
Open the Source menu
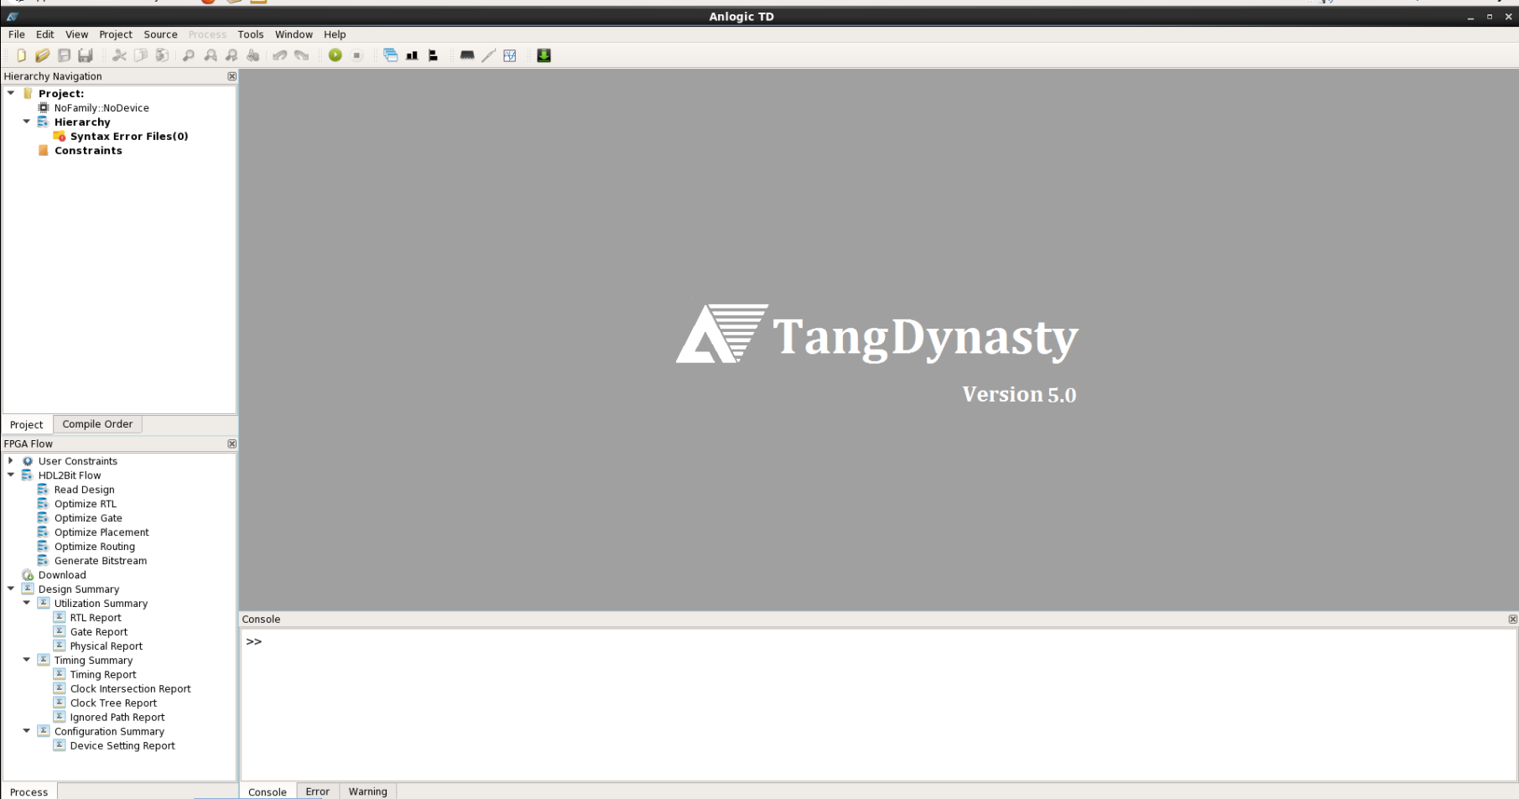point(160,34)
